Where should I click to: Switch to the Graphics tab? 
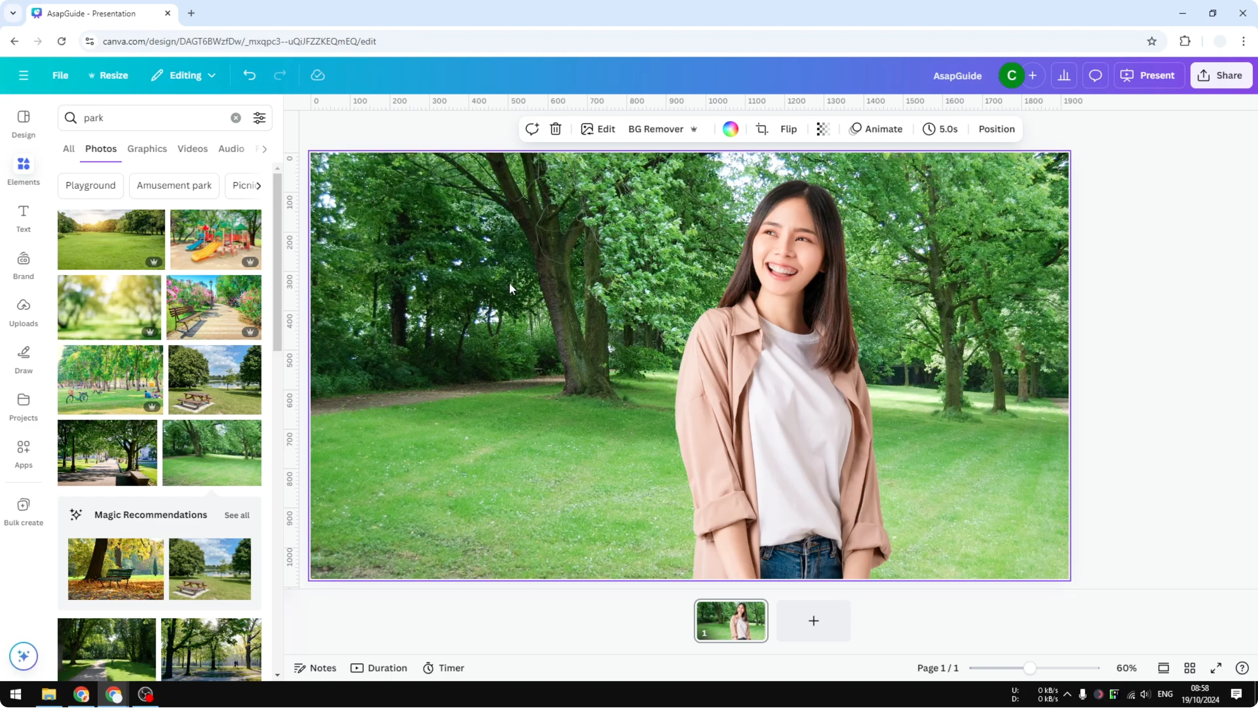pos(147,149)
